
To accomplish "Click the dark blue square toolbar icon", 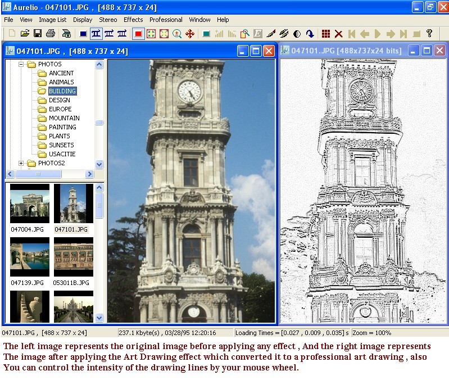I will pos(83,34).
